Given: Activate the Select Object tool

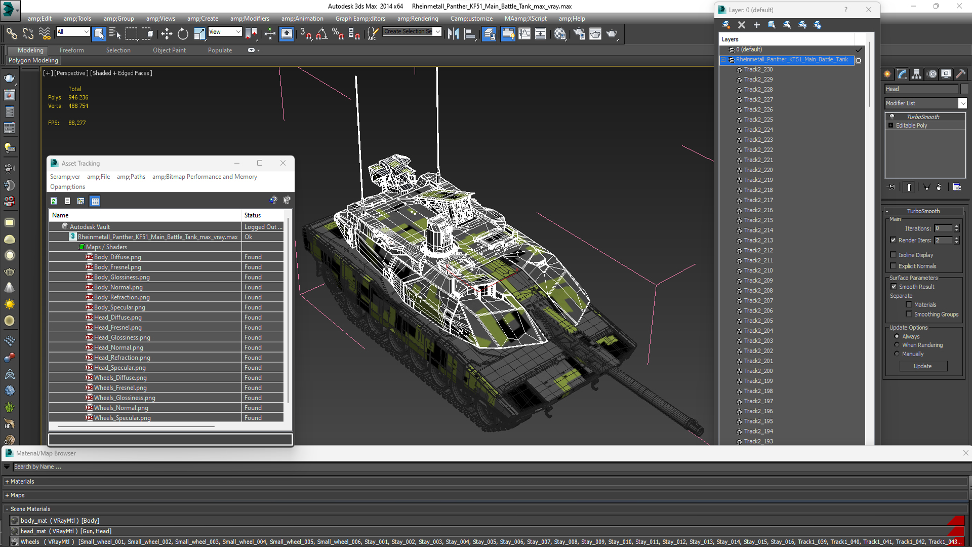Looking at the screenshot, I should 99,33.
